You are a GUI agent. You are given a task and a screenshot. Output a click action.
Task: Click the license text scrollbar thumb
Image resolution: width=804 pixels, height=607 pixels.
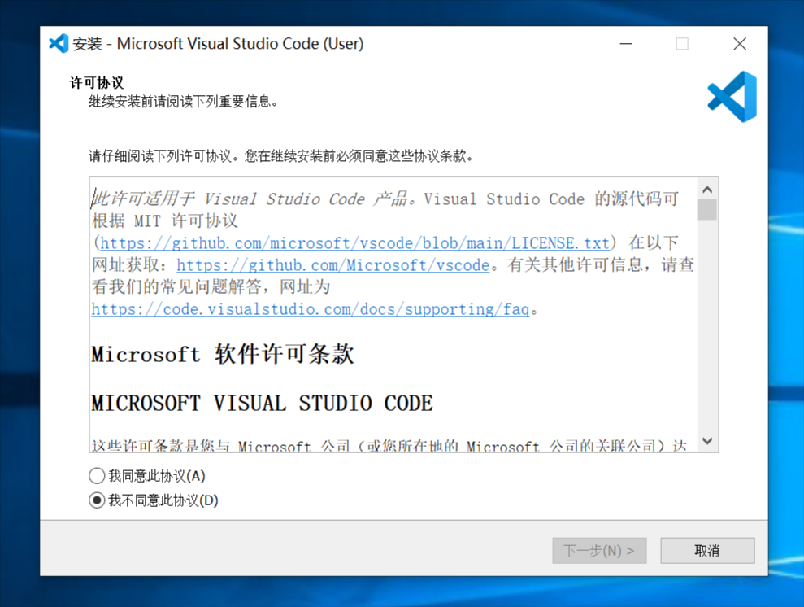coord(707,209)
